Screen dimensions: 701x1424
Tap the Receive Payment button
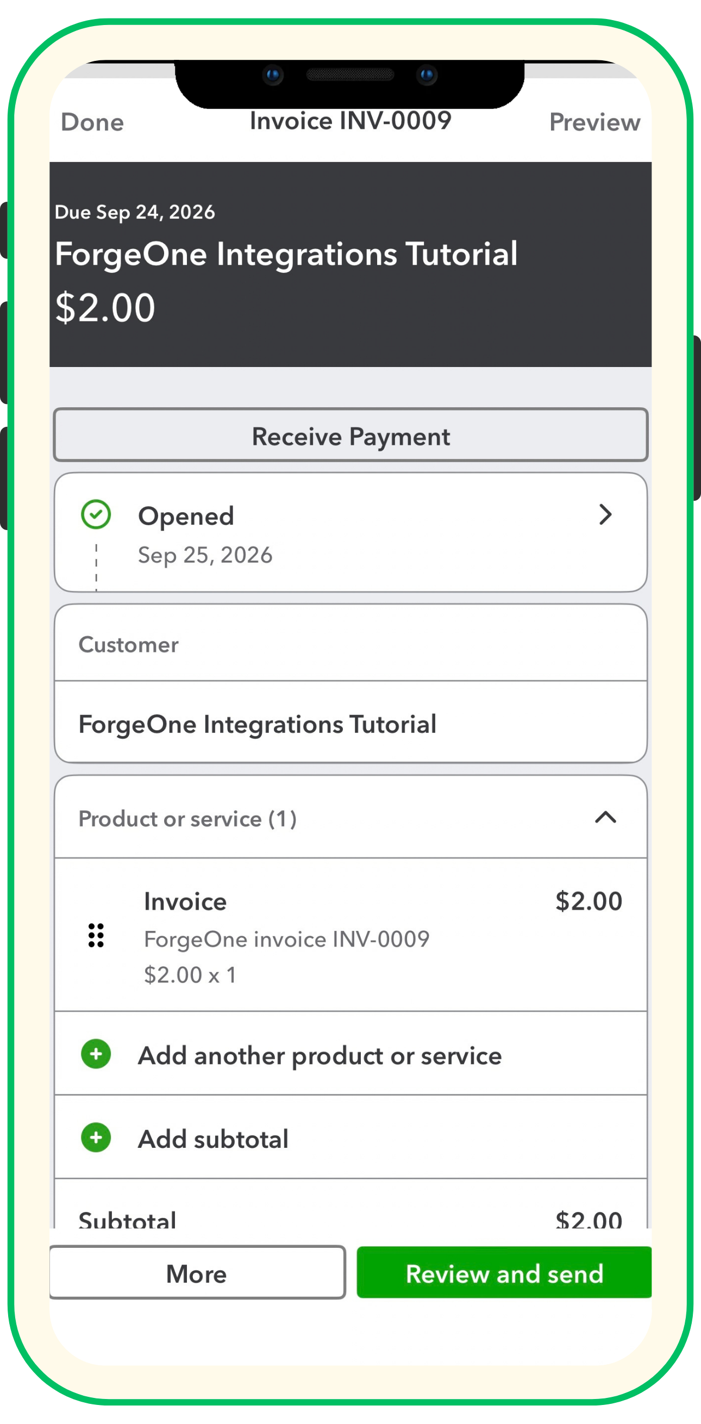click(351, 435)
